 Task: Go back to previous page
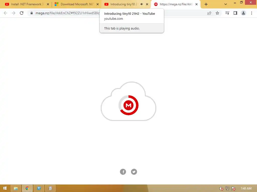(6, 13)
